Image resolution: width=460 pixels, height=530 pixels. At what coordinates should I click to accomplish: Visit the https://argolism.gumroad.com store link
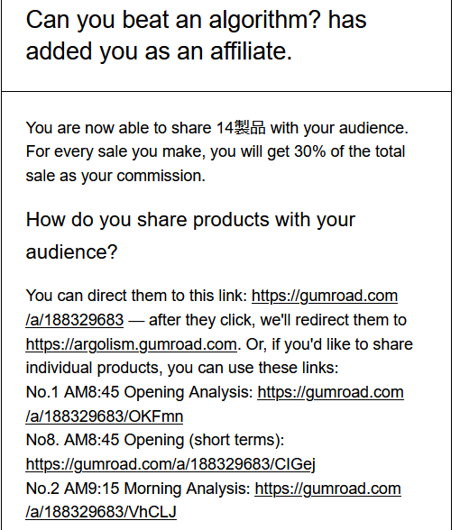click(x=132, y=344)
